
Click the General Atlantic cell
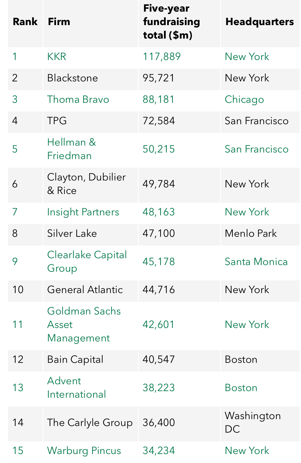(85, 290)
